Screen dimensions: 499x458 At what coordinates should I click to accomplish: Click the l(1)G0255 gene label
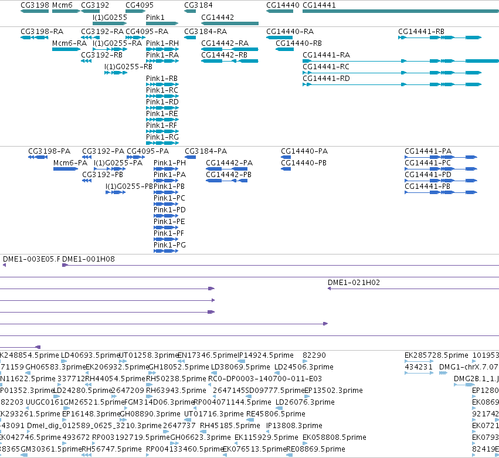(110, 17)
